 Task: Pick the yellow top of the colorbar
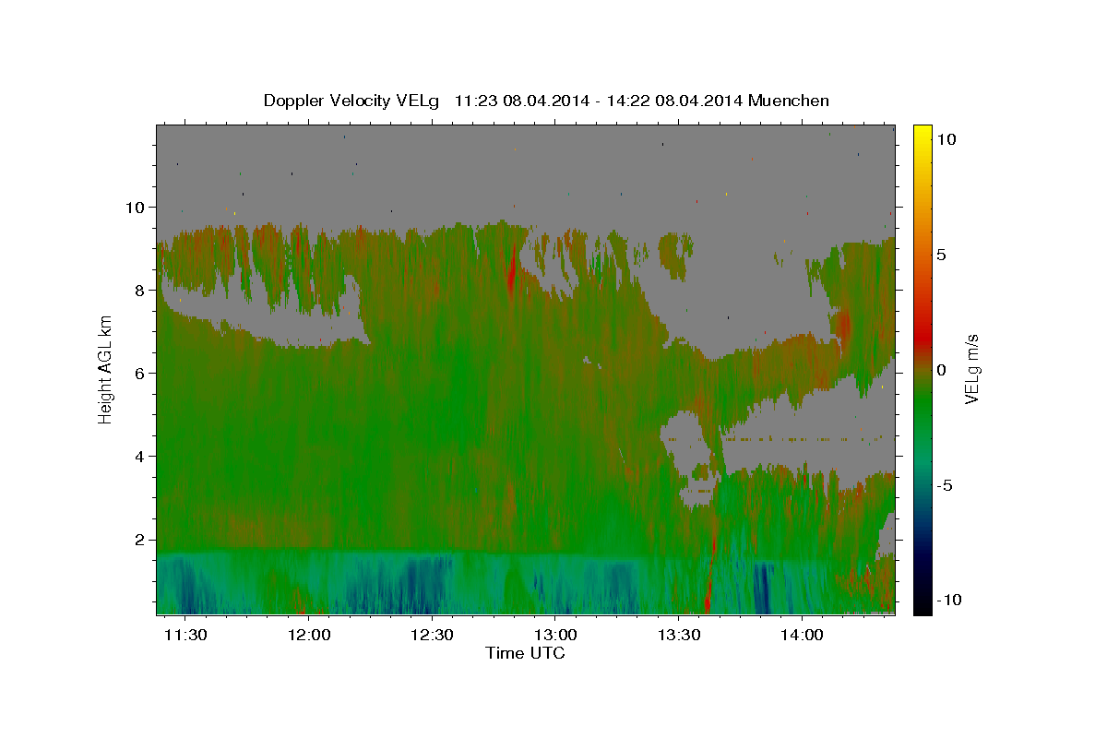922,131
